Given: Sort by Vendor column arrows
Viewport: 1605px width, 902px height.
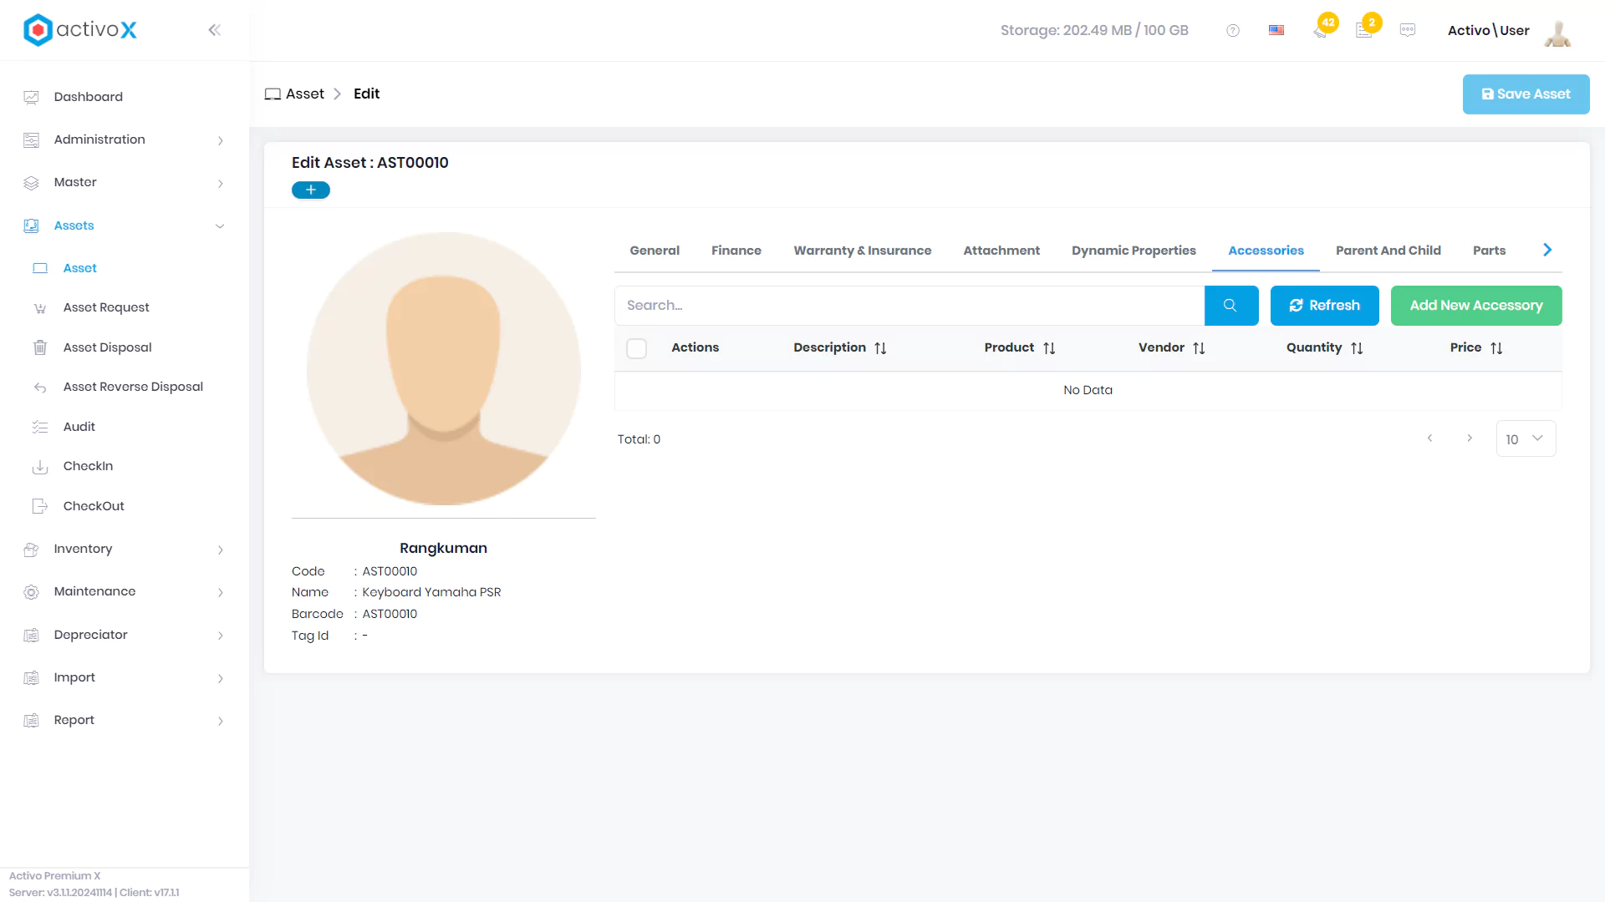Looking at the screenshot, I should (x=1200, y=348).
